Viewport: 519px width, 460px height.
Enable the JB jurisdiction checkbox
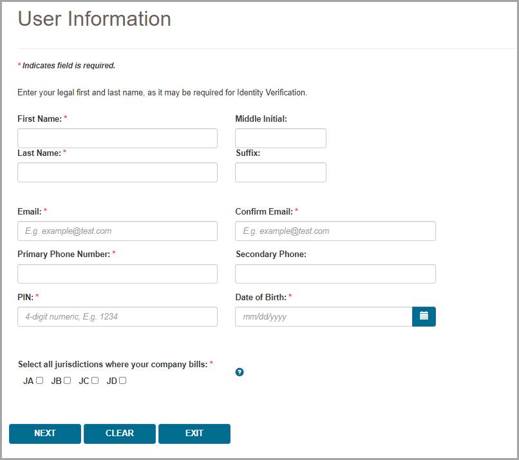click(x=68, y=381)
